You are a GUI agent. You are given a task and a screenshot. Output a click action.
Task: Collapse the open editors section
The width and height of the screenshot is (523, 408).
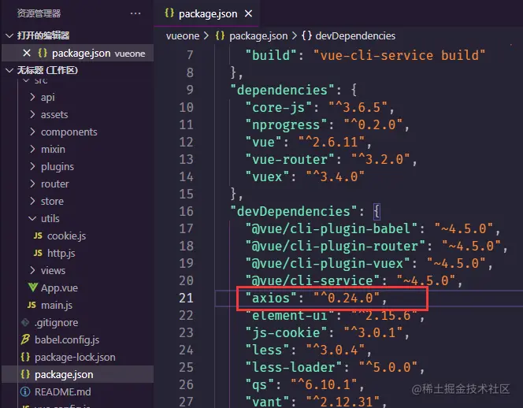9,35
